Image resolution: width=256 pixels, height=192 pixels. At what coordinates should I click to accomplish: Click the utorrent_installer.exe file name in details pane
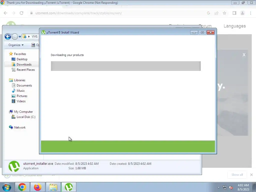tap(38, 163)
